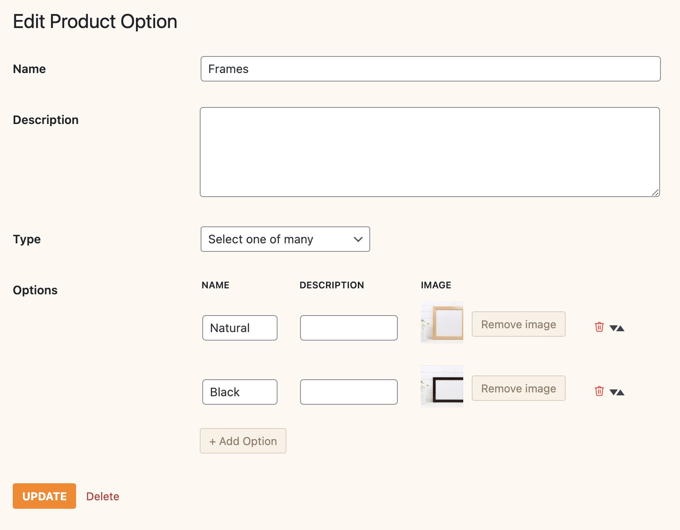Viewport: 680px width, 530px height.
Task: Click the natural wood frame thumbnail
Action: [442, 322]
